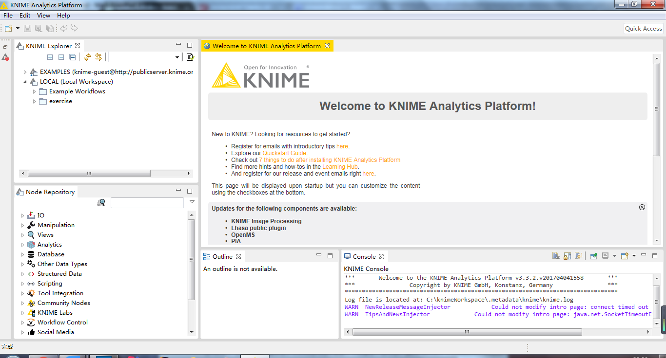Click Collapse minus icon in Explorer
Image resolution: width=666 pixels, height=358 pixels.
pos(61,57)
